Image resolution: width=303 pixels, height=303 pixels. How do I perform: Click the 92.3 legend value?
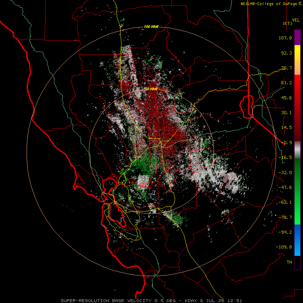287,53
